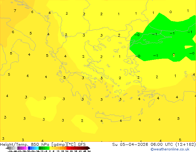Click the 'GFS' model label
Viewport: 196px width, 152px height.
82,145
